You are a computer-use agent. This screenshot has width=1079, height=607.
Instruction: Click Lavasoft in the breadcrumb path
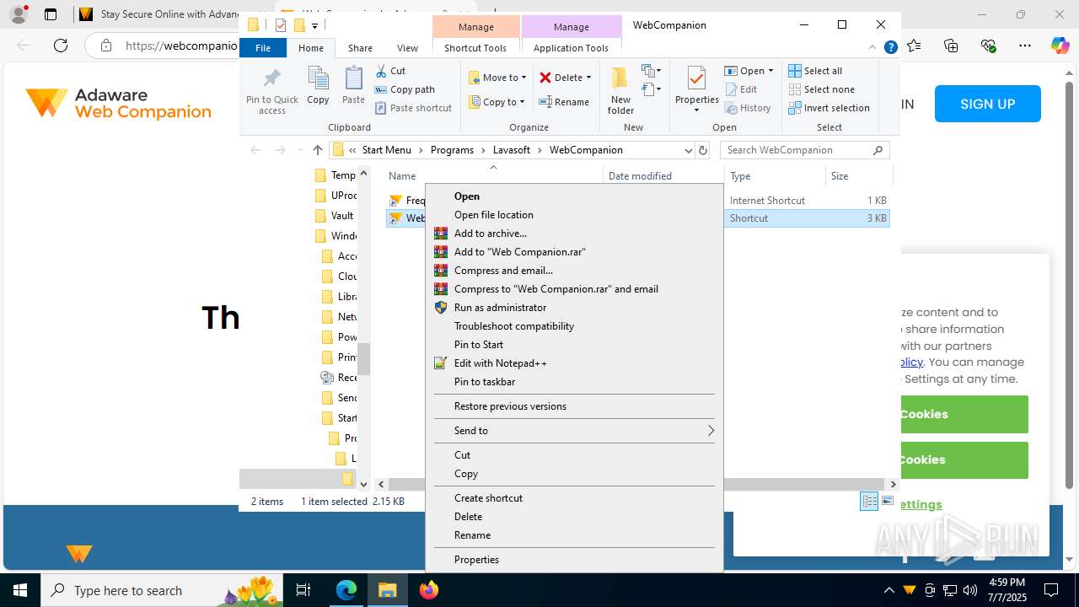click(512, 150)
